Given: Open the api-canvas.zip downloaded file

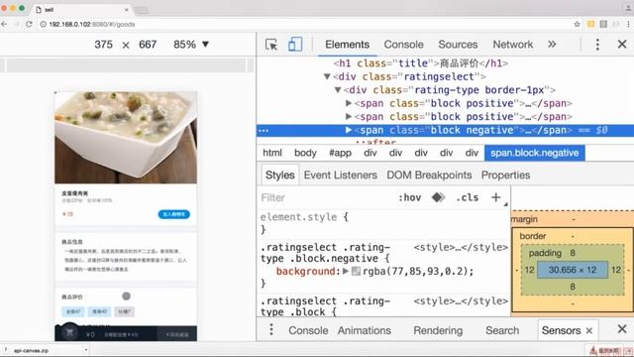Looking at the screenshot, I should (31, 350).
